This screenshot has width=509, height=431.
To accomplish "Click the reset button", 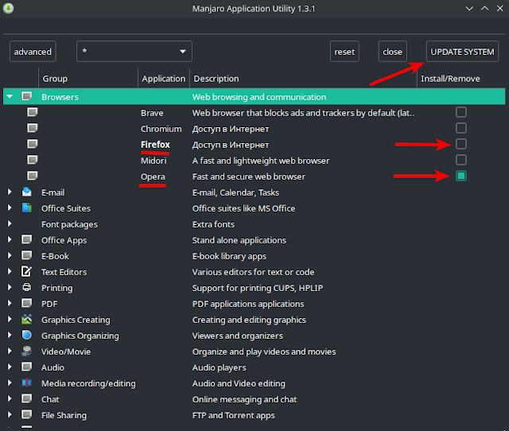I will tap(344, 51).
